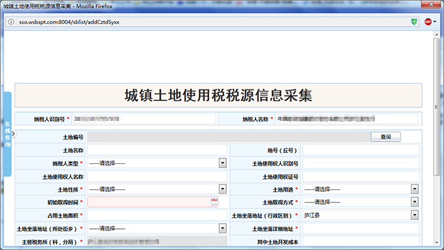
Task: Click the URL address bar
Action: (212, 22)
